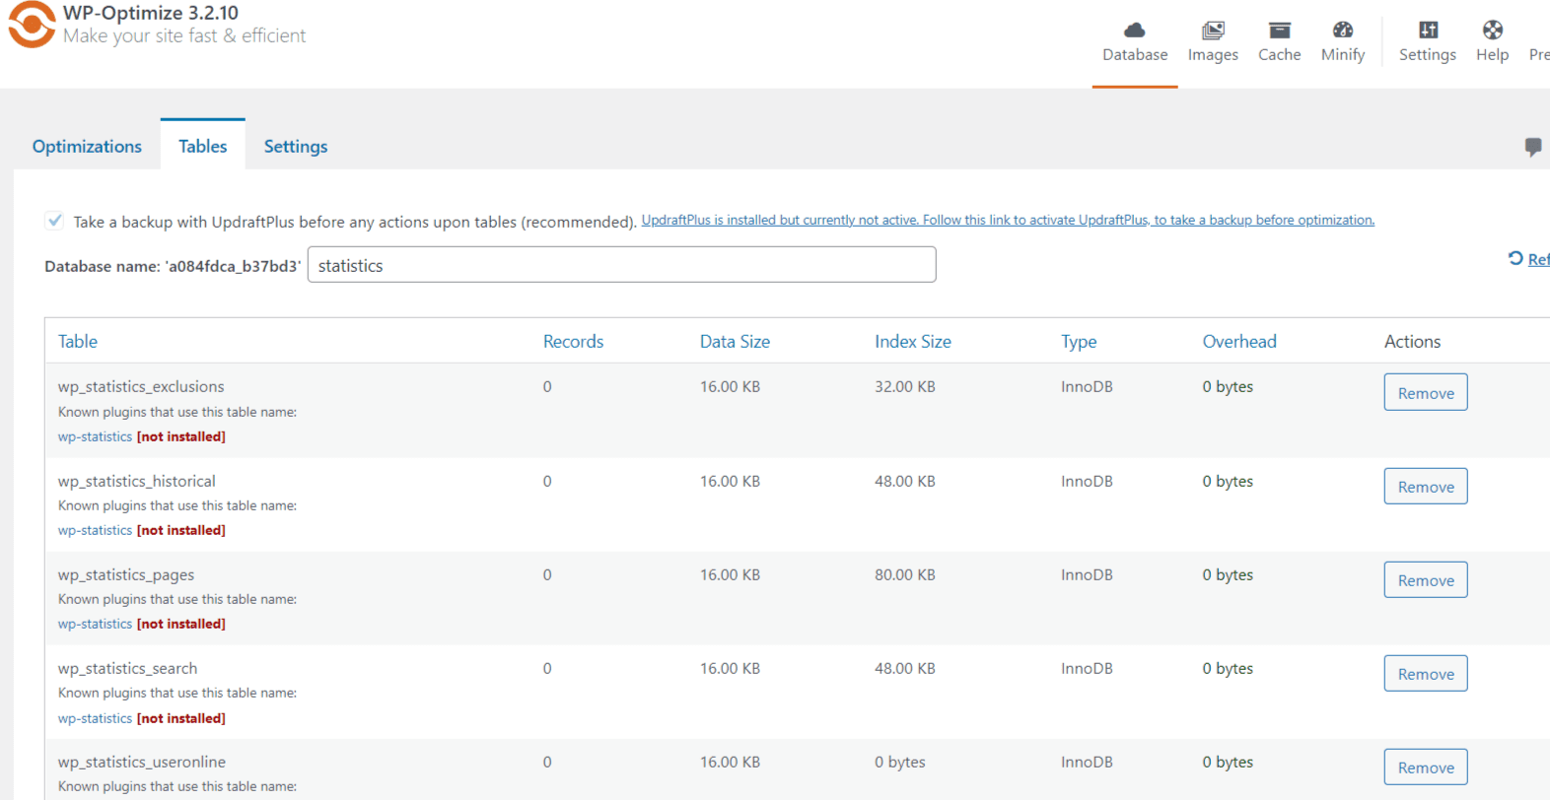Open wp-statistics plugin link under wp_statistics_historical
Viewport: 1550px width, 800px height.
coord(95,530)
